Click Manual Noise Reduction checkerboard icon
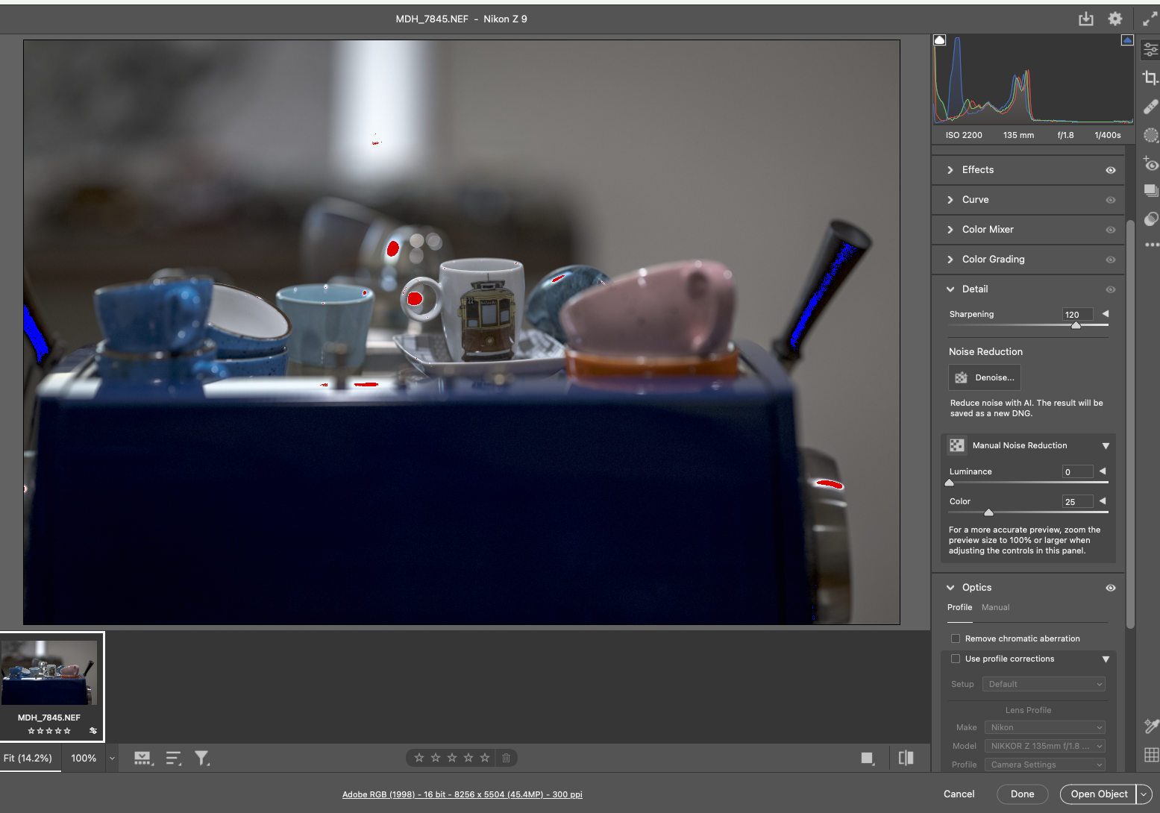1160x813 pixels. pos(957,445)
